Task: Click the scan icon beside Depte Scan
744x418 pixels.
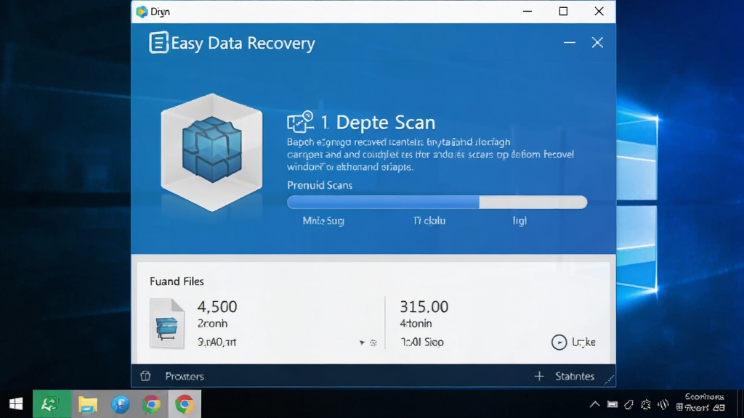Action: tap(300, 122)
